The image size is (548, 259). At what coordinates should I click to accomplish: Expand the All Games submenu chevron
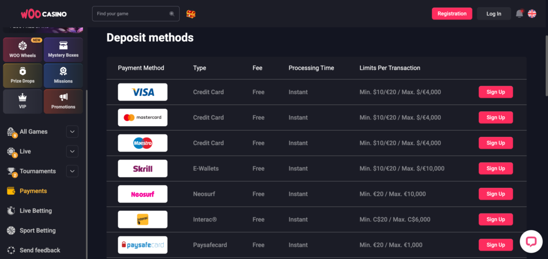click(x=72, y=132)
